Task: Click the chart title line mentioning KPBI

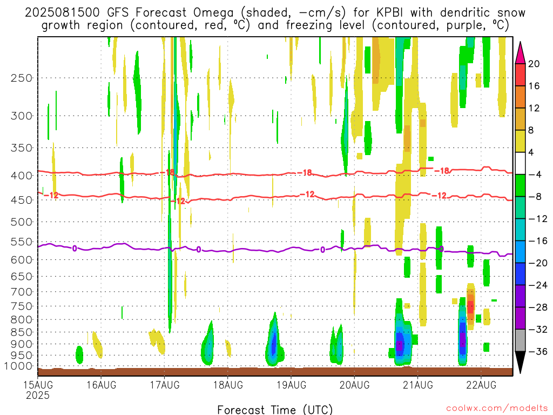Action: tap(275, 13)
